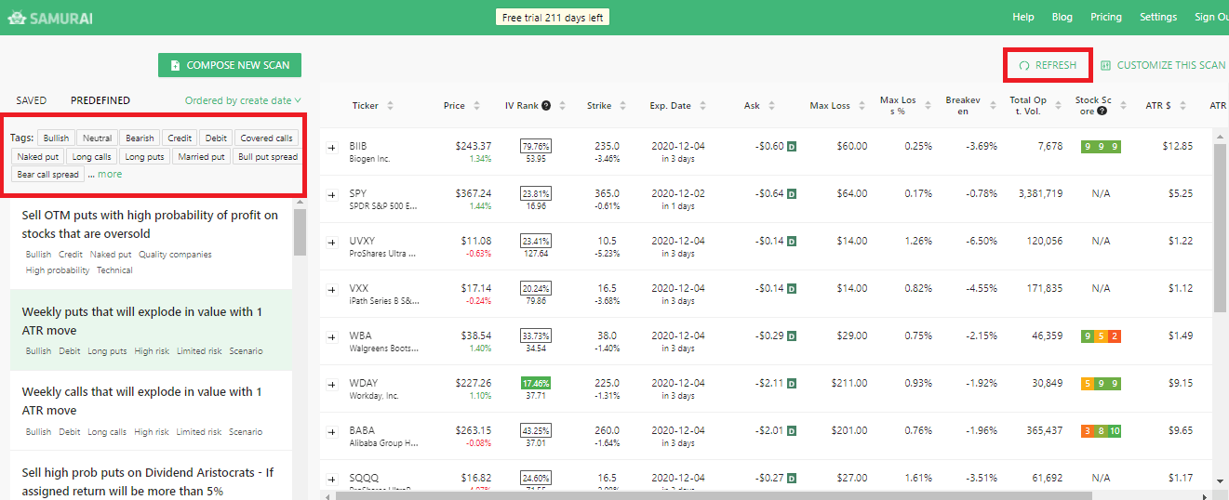Image resolution: width=1229 pixels, height=500 pixels.
Task: Expand the UVXY row
Action: click(332, 242)
